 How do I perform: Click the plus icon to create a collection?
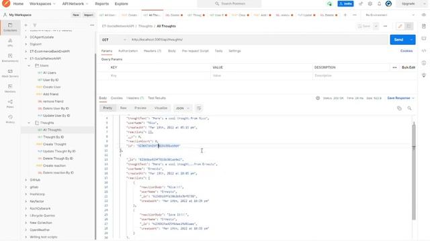pos(26,25)
